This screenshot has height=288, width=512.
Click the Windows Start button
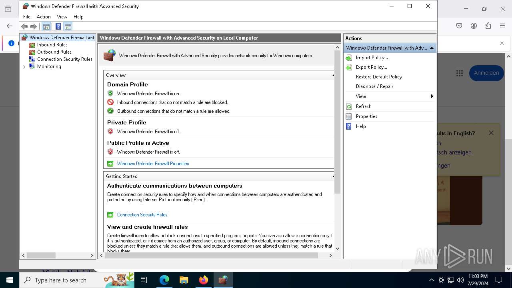click(10, 280)
